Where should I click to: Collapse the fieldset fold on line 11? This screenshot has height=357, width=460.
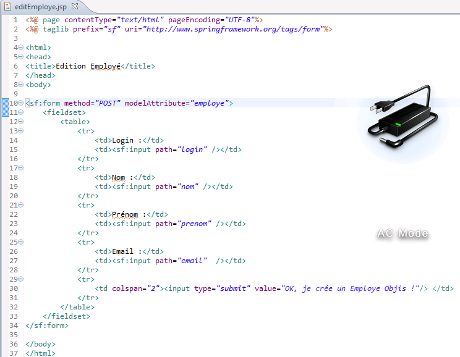[21, 112]
